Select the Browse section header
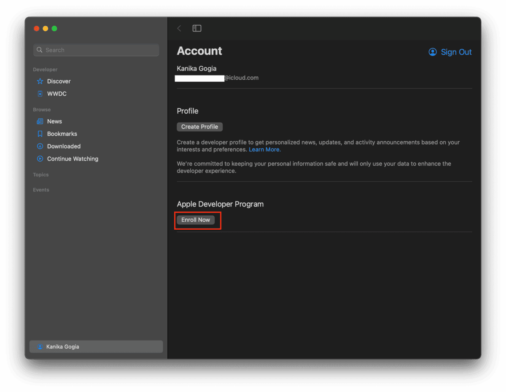Image resolution: width=506 pixels, height=392 pixels. (x=41, y=109)
